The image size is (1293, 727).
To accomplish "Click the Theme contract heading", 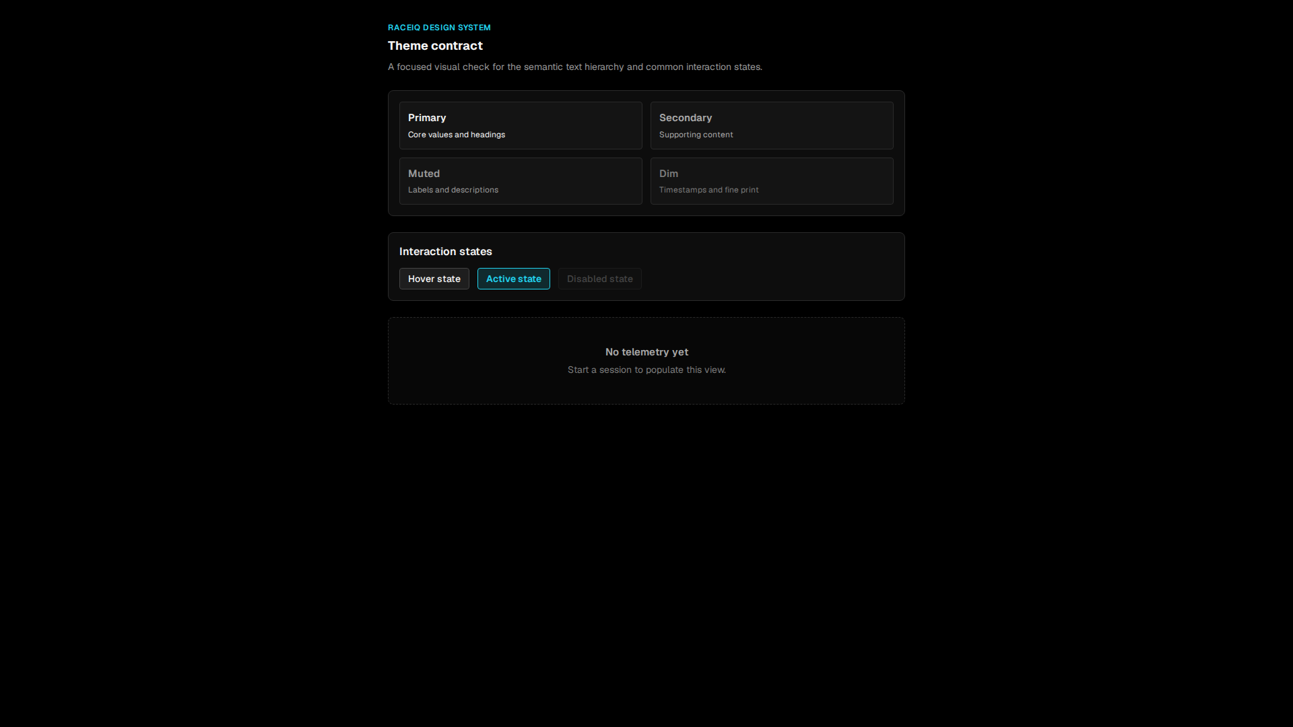I will click(435, 46).
